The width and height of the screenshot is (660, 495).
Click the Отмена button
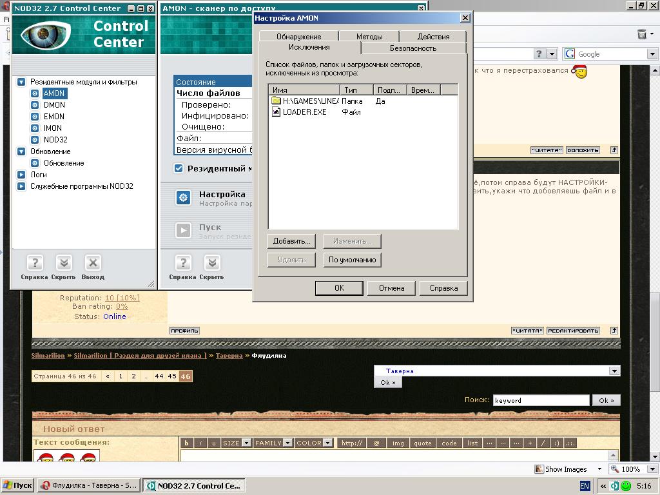click(x=391, y=288)
